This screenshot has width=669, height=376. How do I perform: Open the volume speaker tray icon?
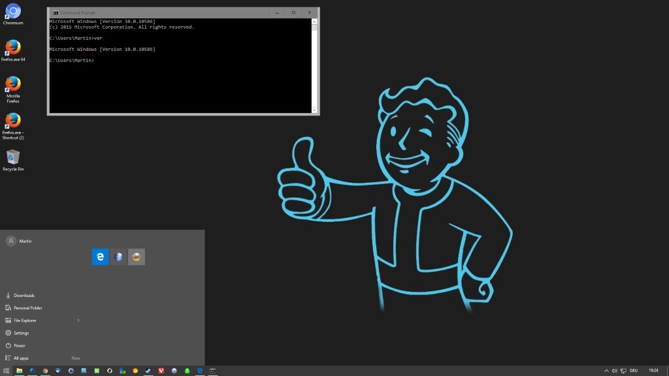pos(614,371)
